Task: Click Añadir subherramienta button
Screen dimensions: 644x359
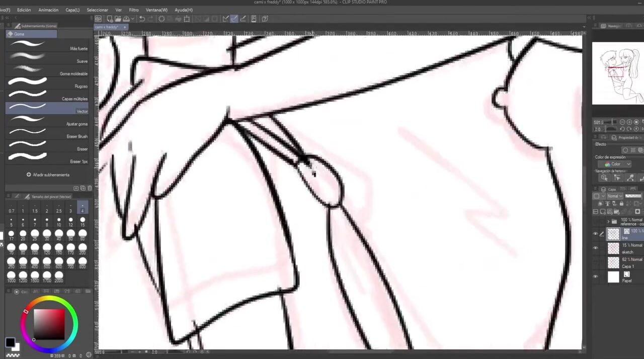Action: click(48, 175)
